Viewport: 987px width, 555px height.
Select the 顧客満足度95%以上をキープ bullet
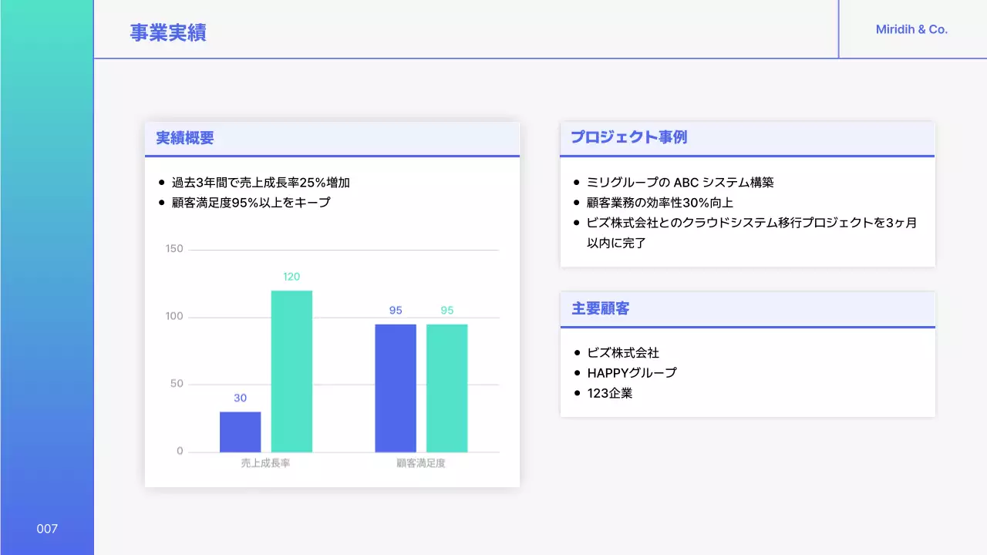(249, 202)
